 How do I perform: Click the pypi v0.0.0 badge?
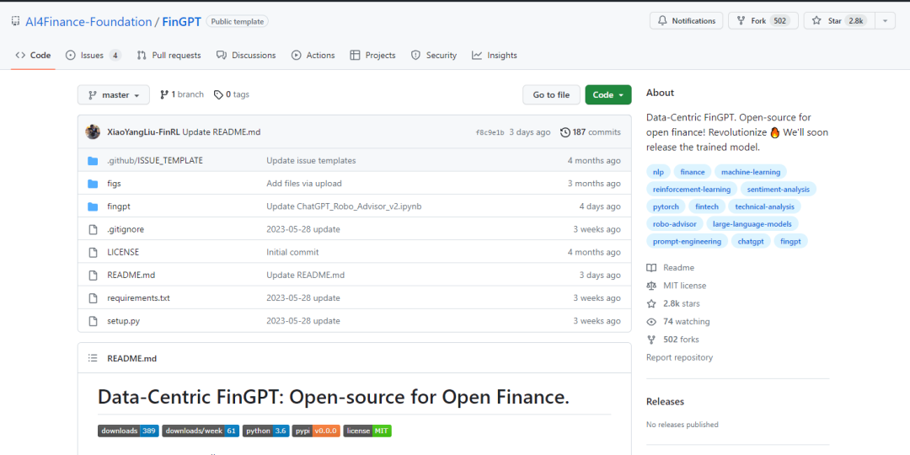click(316, 431)
